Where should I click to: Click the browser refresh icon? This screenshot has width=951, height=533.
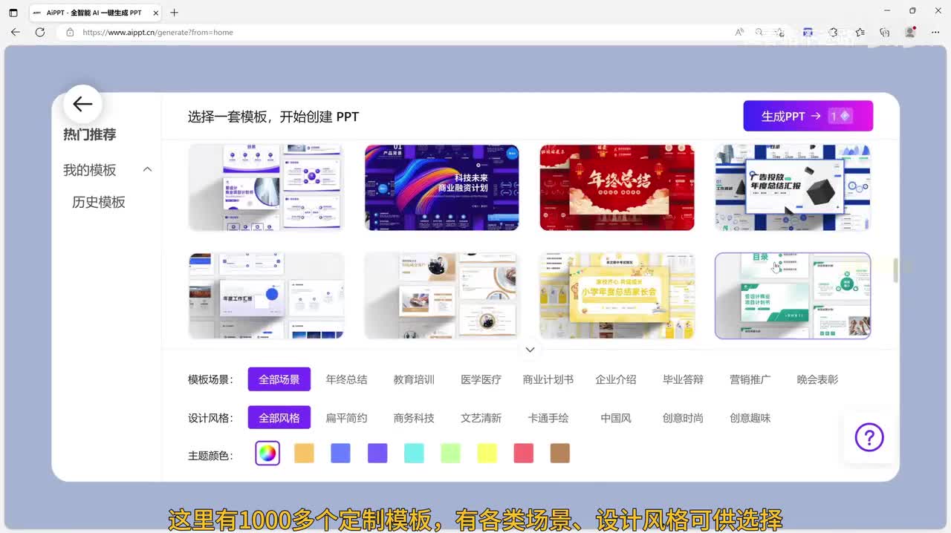point(40,32)
